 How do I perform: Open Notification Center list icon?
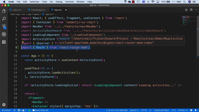coord(194,2)
